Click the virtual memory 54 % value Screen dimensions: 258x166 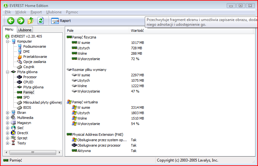[x=135, y=124]
